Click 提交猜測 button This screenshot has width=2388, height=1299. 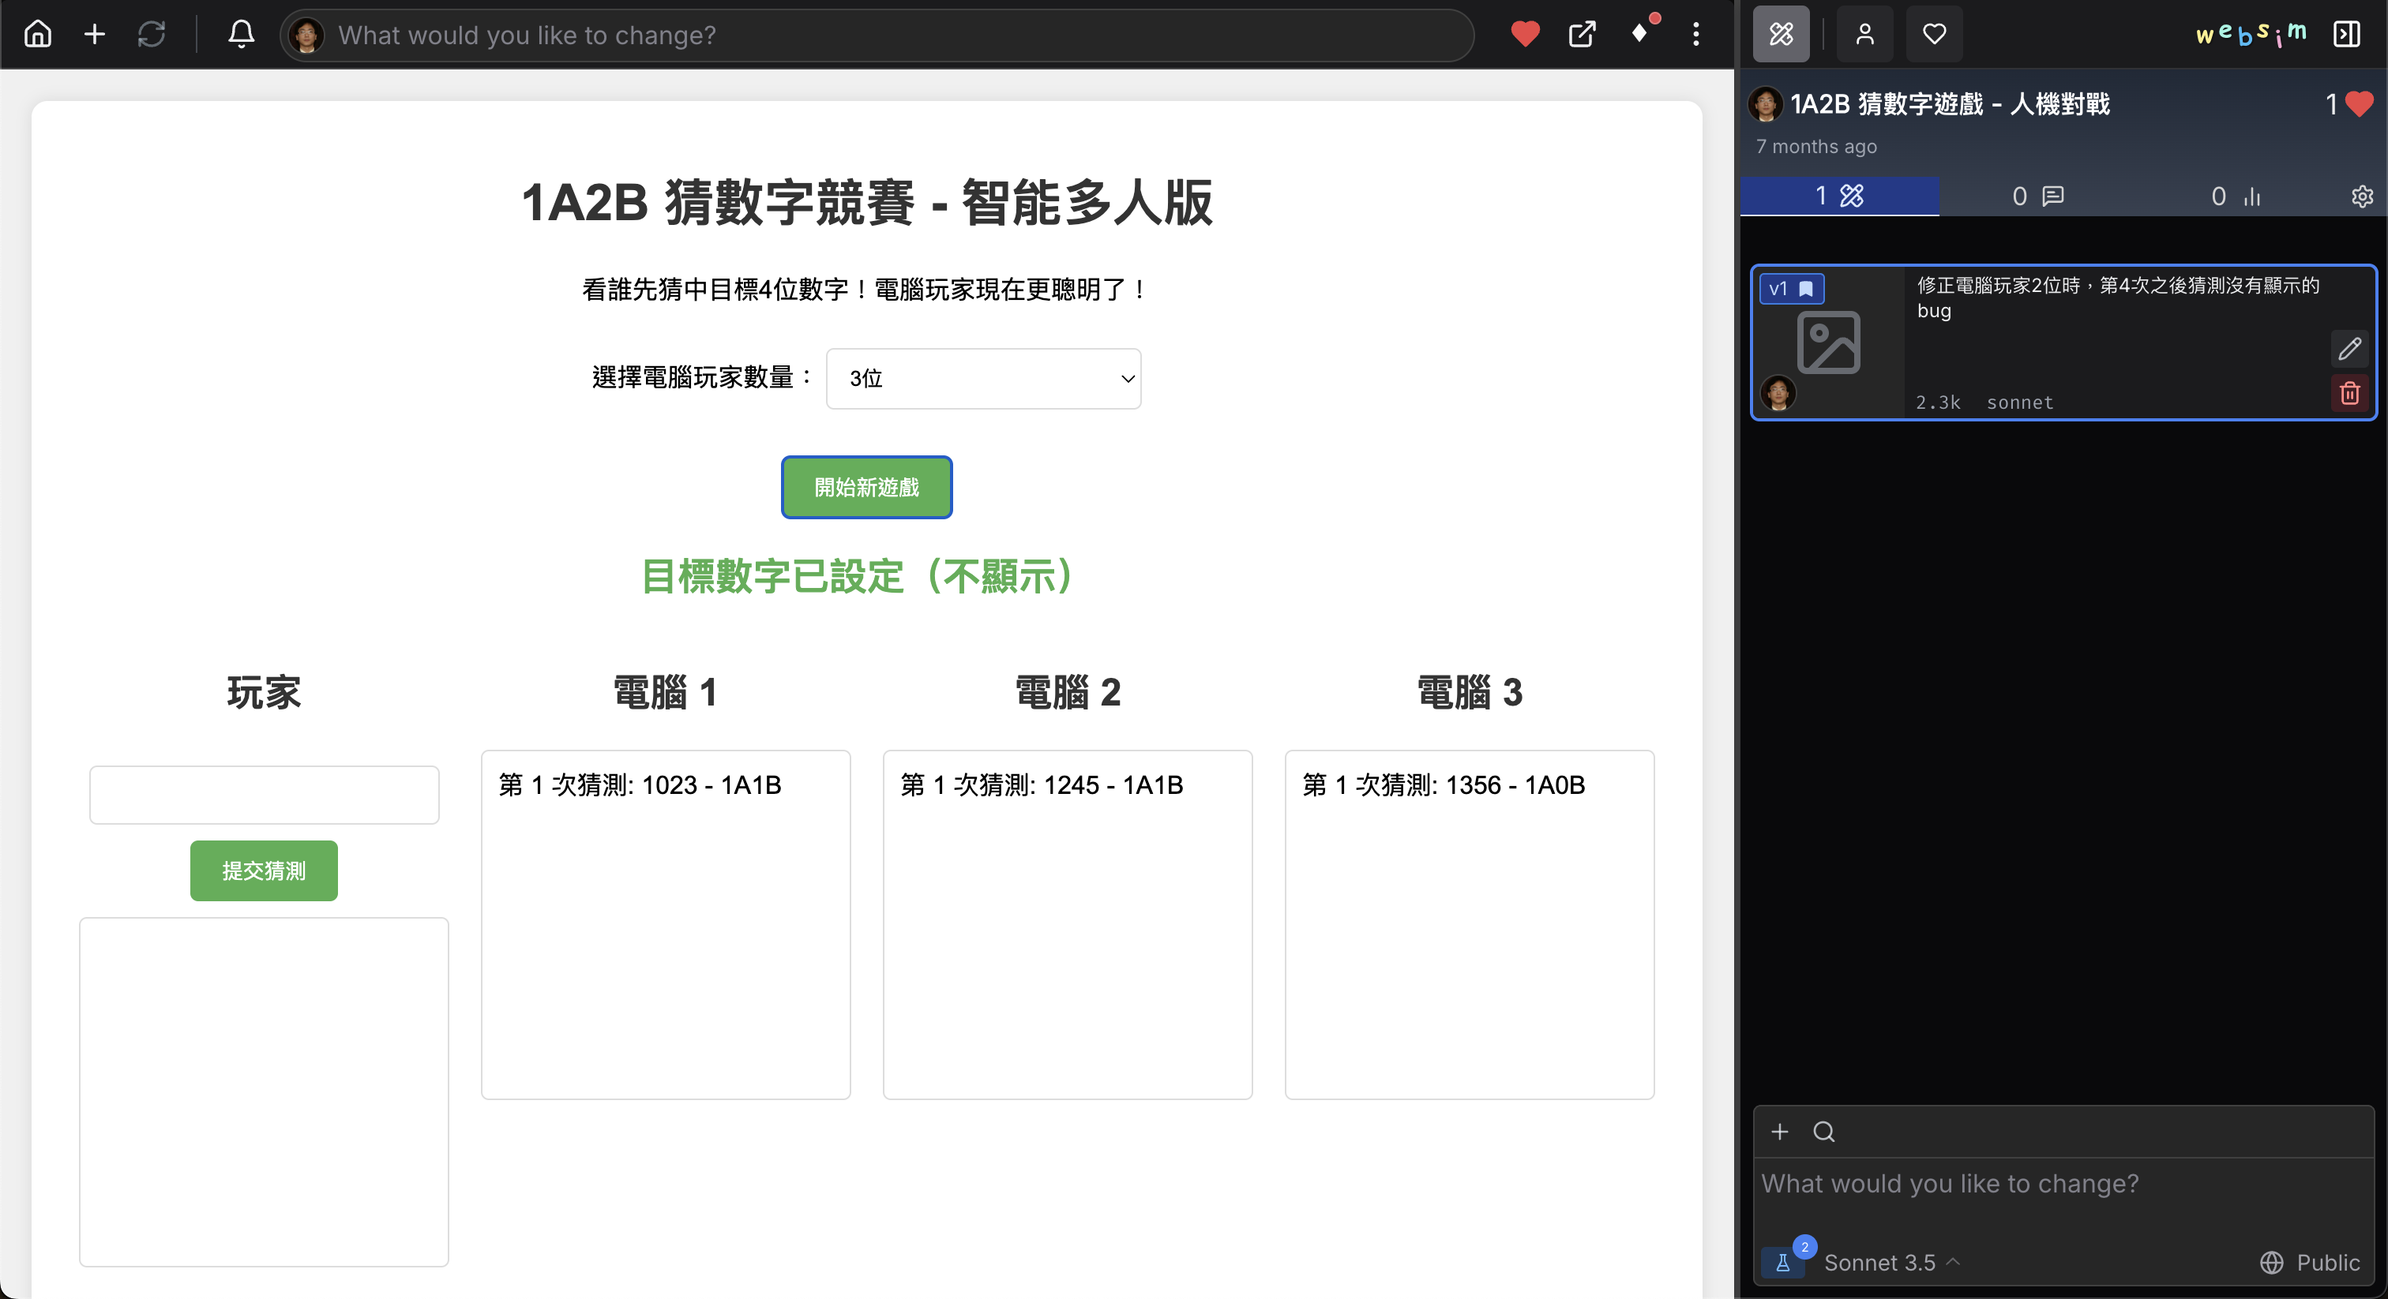click(x=265, y=871)
